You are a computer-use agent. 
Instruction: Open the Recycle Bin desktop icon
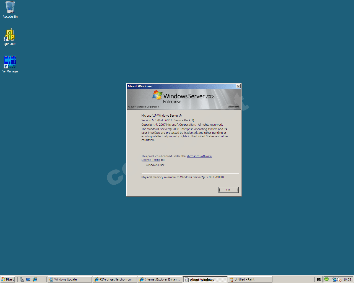(x=10, y=10)
